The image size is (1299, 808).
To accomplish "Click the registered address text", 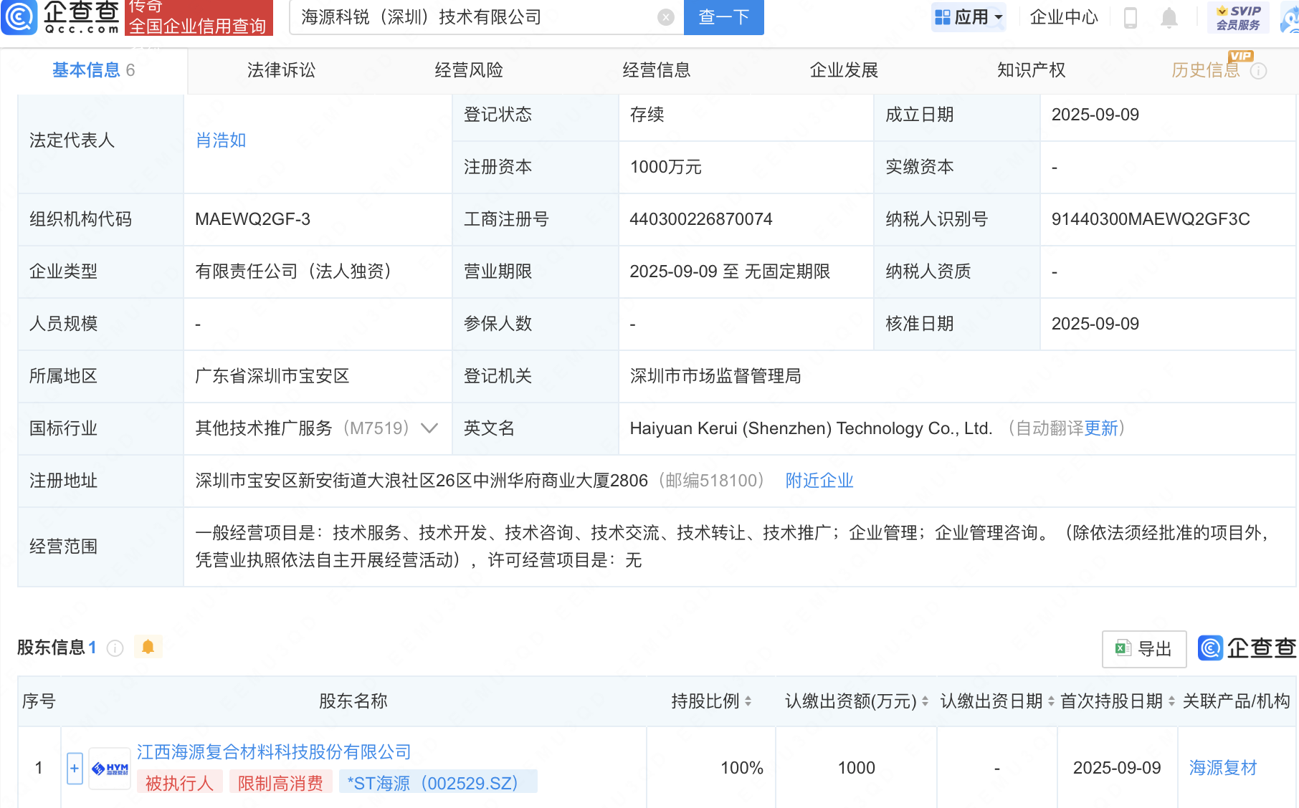I will point(422,481).
